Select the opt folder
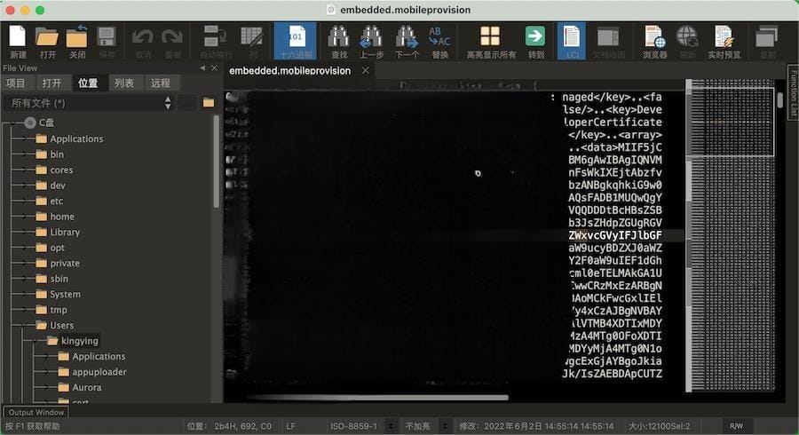 tap(57, 248)
